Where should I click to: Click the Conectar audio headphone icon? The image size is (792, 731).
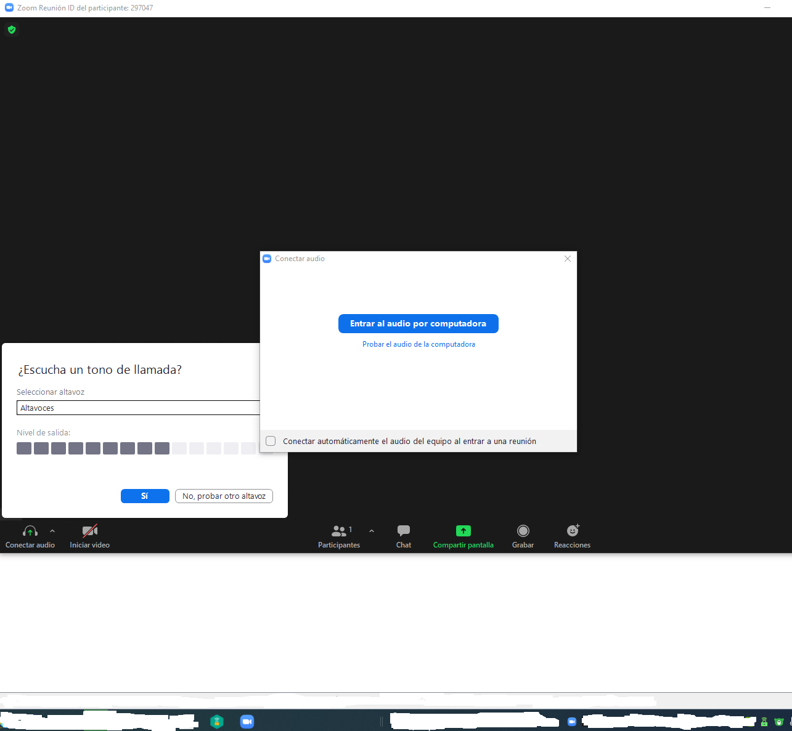[30, 531]
